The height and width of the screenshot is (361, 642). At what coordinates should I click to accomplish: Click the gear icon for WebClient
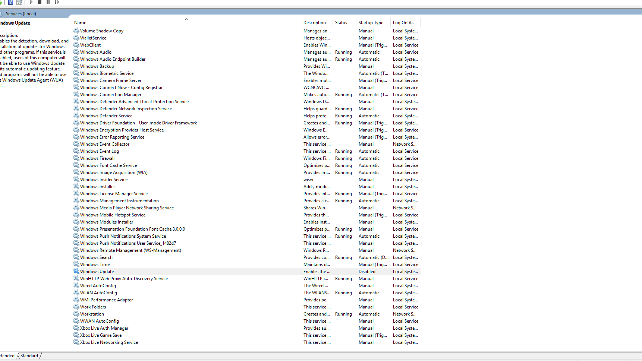pos(76,45)
